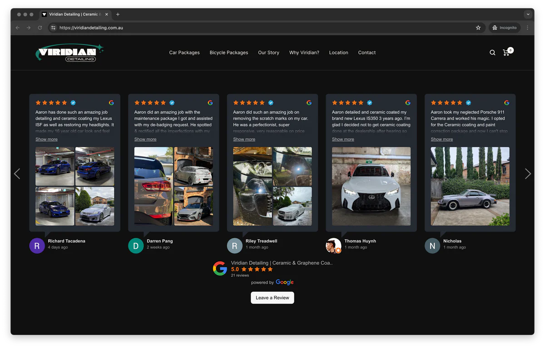Click the Leave a Review button
Viewport: 545px width, 348px height.
click(x=272, y=298)
